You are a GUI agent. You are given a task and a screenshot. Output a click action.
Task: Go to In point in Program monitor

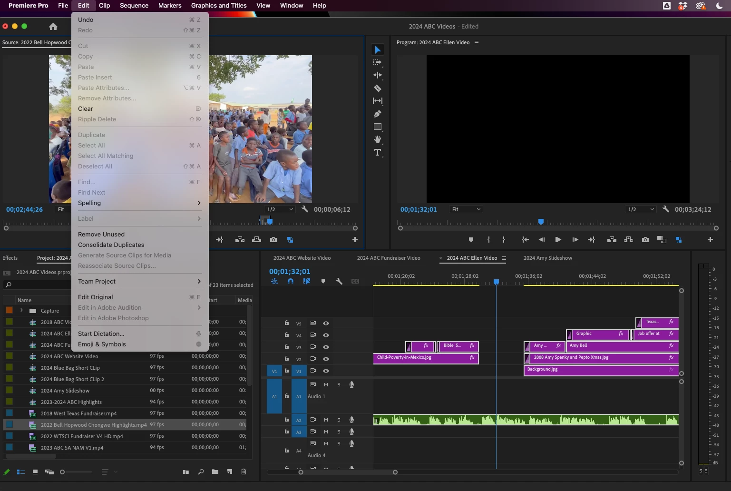(525, 240)
